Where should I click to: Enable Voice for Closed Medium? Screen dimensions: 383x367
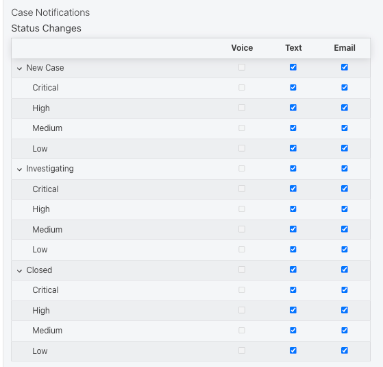tap(242, 331)
